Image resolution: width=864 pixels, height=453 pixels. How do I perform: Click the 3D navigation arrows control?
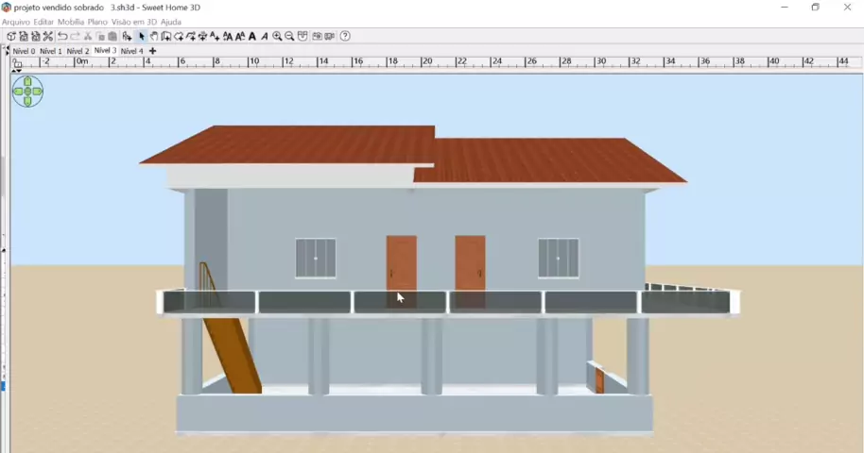coord(27,92)
